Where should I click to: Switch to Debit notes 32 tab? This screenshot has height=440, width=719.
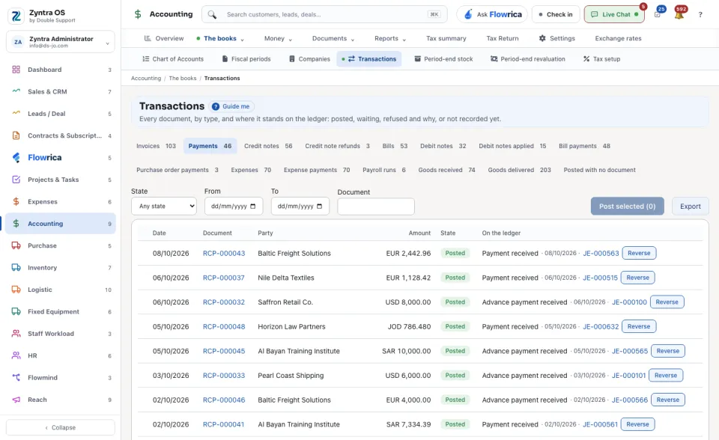coord(443,146)
